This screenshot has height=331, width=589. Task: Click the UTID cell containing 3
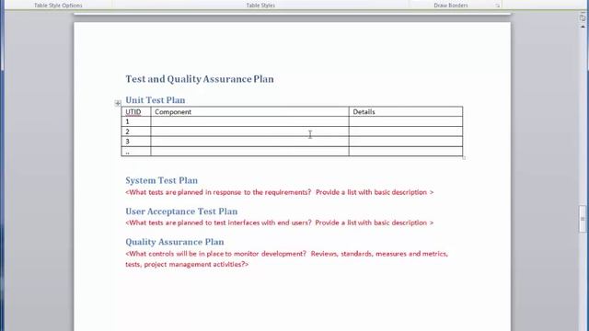coord(136,142)
